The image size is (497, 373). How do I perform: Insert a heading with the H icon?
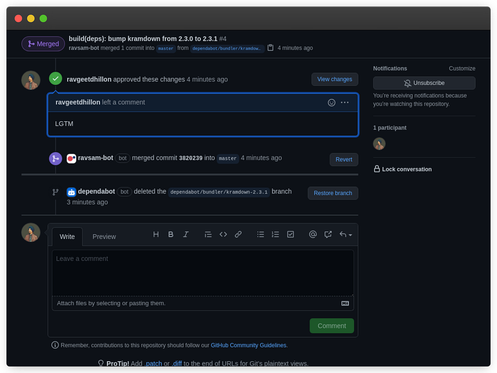[156, 235]
